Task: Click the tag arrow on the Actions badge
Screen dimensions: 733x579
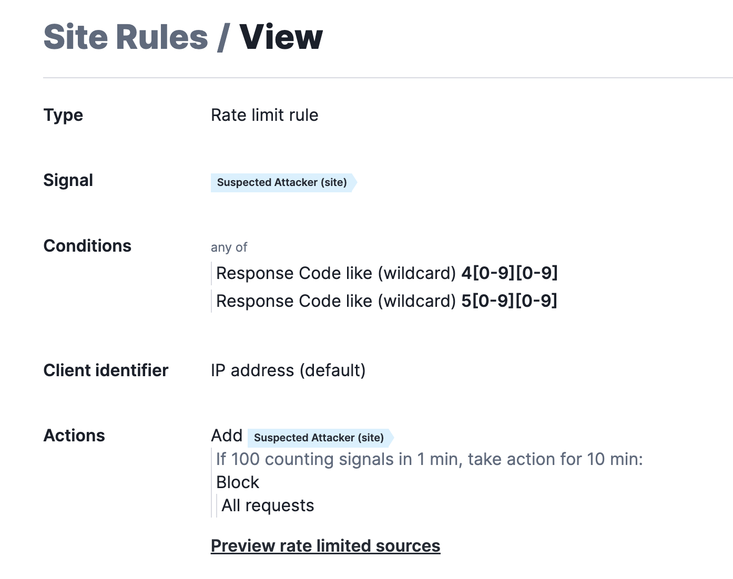Action: point(390,438)
